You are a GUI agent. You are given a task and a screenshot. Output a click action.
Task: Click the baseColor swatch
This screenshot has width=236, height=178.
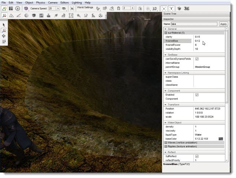tap(221, 139)
